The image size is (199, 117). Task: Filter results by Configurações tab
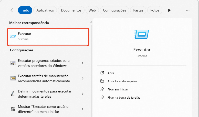click(114, 10)
